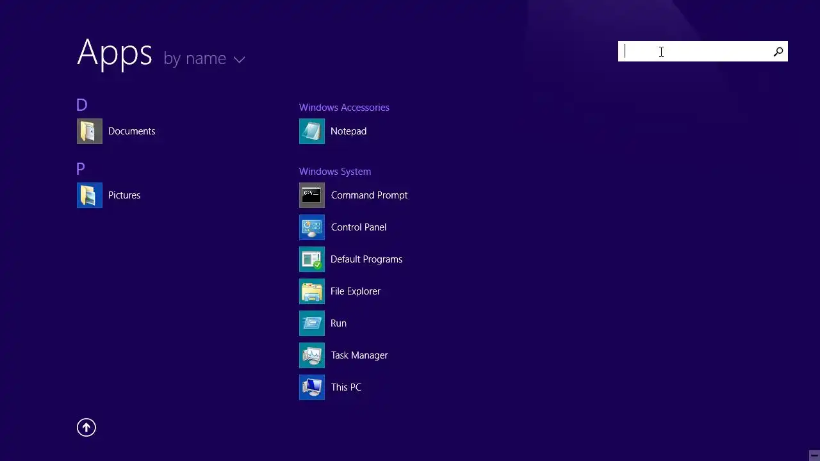Click the 'Task Manager' app name
This screenshot has height=461, width=820.
359,355
